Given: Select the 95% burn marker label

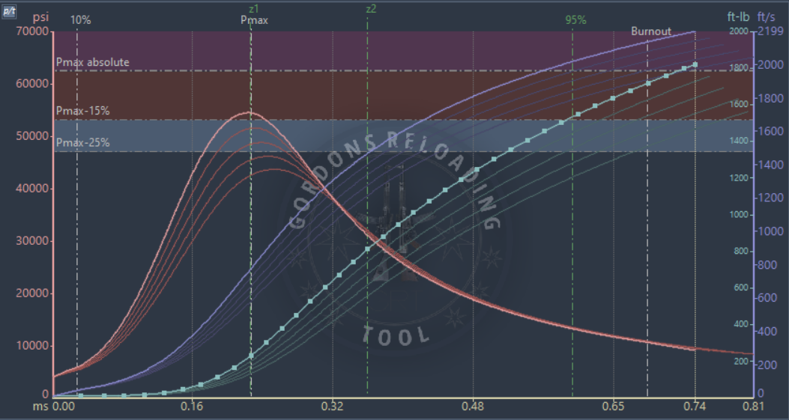Looking at the screenshot, I should coord(575,20).
